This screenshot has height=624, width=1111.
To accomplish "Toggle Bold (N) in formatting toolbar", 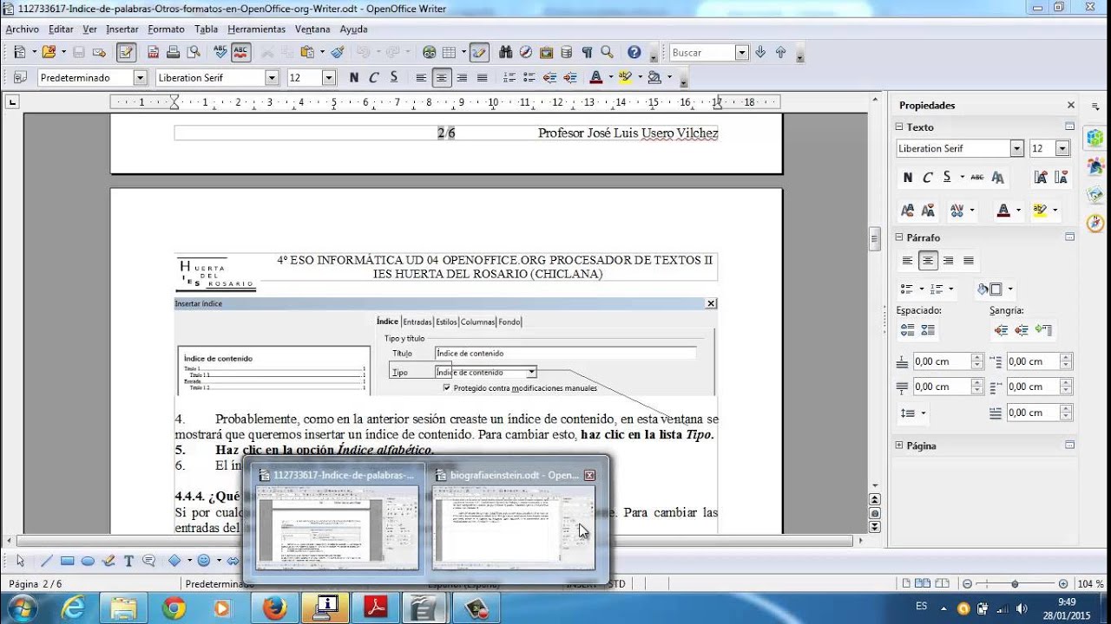I will click(353, 77).
